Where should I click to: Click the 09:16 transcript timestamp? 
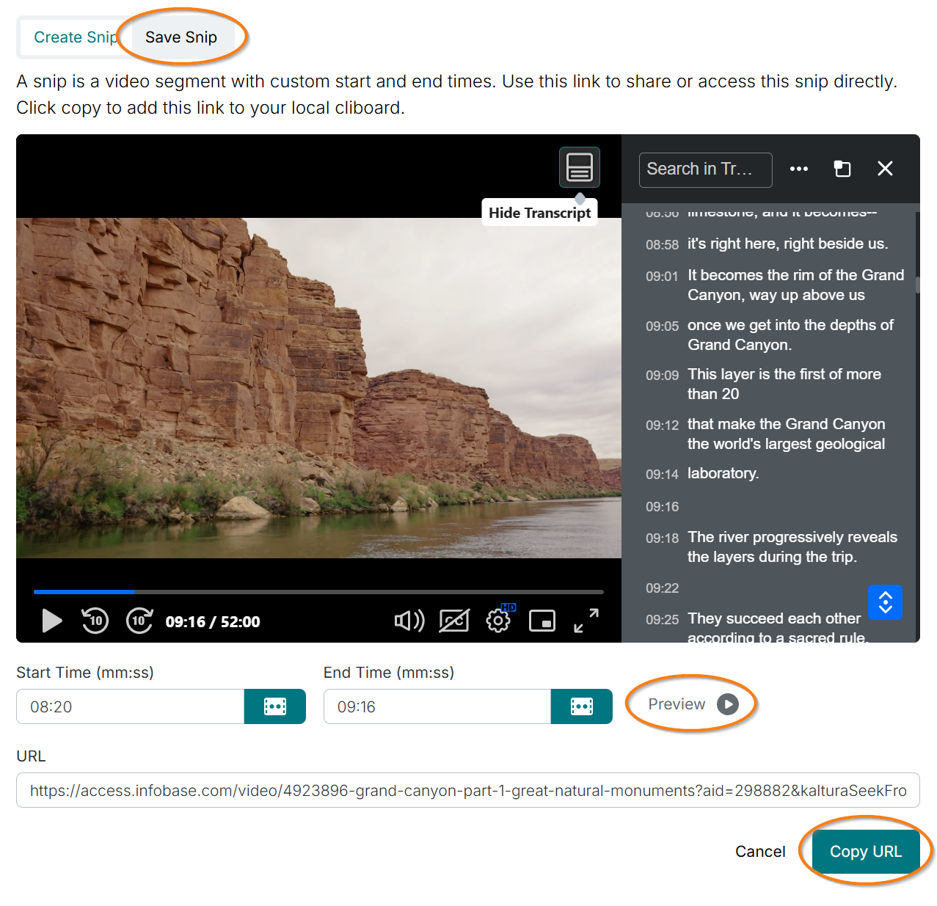(662, 507)
